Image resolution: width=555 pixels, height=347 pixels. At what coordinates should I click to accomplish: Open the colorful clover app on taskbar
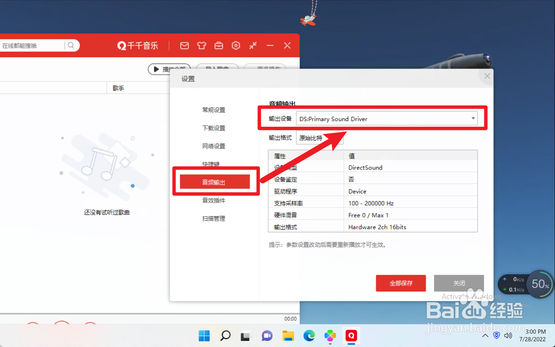330,336
